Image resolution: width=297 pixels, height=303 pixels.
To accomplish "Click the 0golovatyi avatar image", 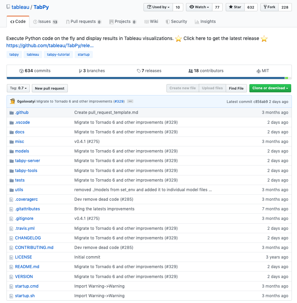I will click(x=13, y=101).
